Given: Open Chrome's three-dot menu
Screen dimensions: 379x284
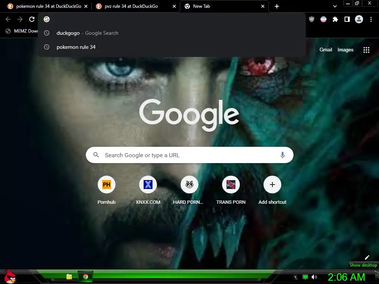Looking at the screenshot, I should [x=371, y=19].
